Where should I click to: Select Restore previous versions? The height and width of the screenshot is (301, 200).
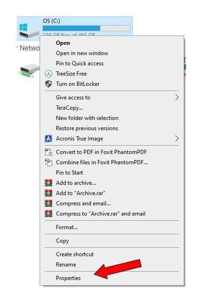point(87,128)
